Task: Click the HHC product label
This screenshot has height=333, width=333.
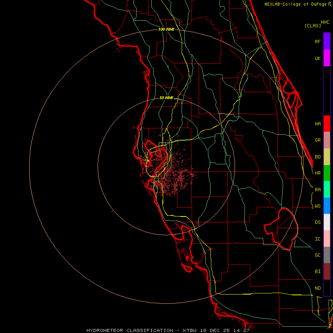Action: pyautogui.click(x=325, y=22)
